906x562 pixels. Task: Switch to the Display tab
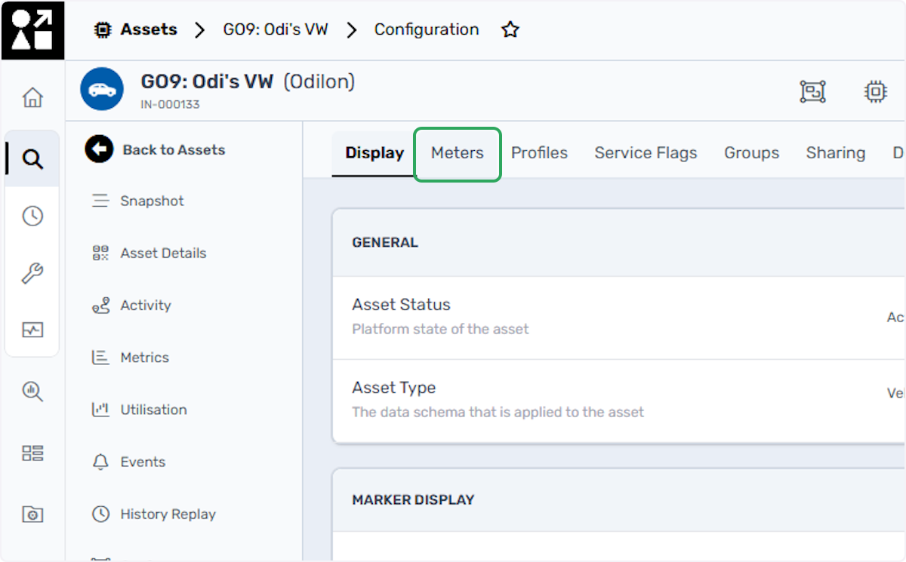(374, 152)
